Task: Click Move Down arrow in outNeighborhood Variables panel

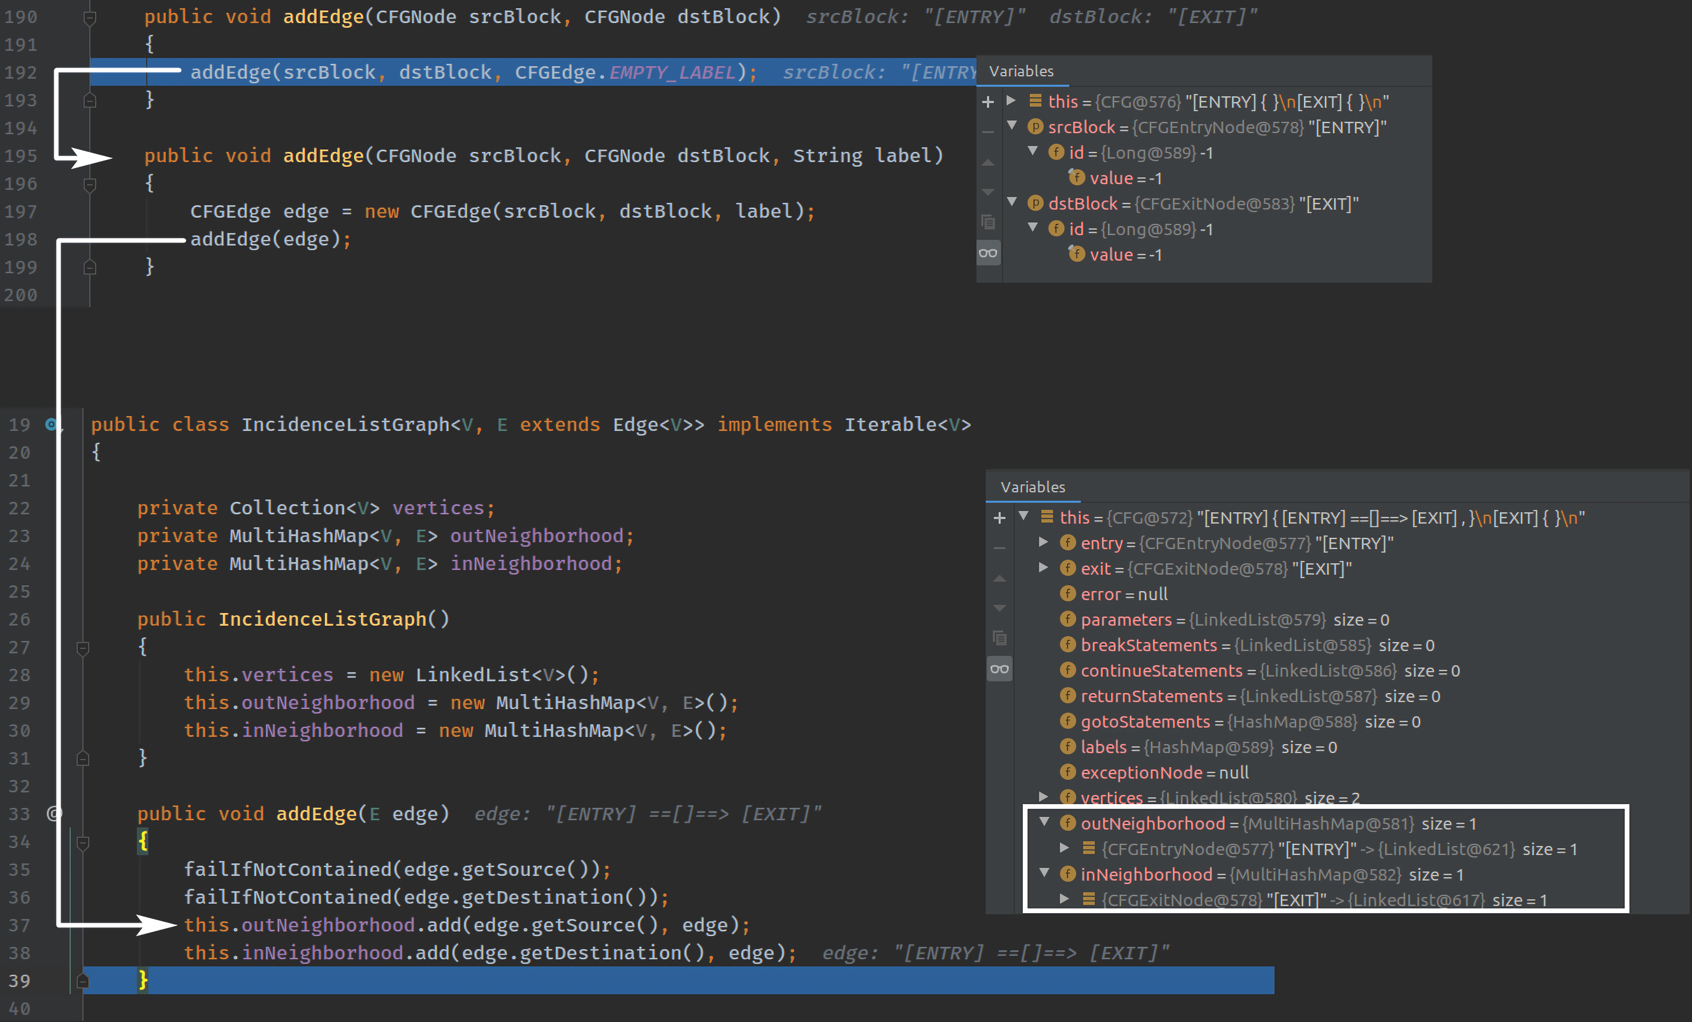Action: coord(999,608)
